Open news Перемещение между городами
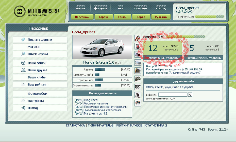The height and width of the screenshot is (142, 236). [106, 107]
